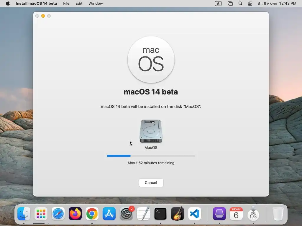Open the keyboard input source menu

point(218,4)
